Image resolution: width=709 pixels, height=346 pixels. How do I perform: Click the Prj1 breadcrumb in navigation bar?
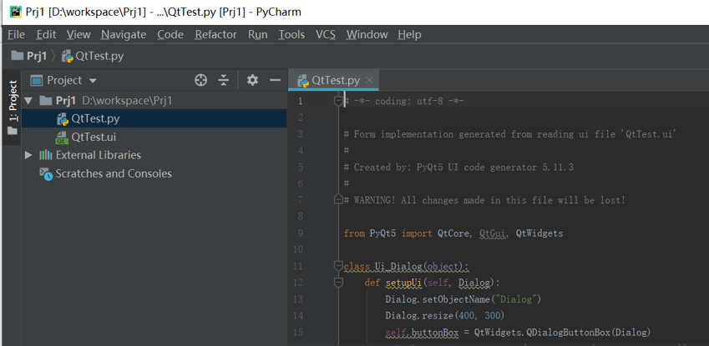pyautogui.click(x=36, y=56)
